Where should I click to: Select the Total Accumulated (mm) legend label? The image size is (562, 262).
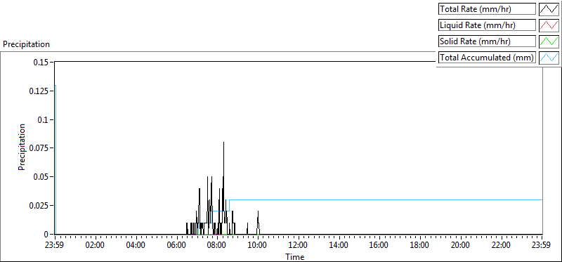[x=487, y=58]
